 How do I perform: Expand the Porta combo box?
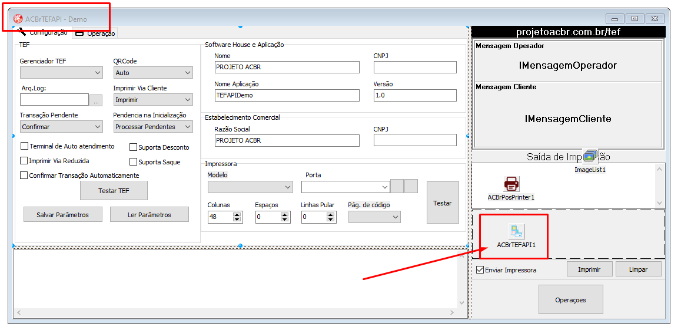346,187
